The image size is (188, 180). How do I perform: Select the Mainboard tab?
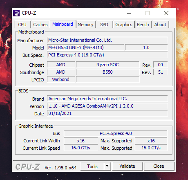click(x=63, y=24)
